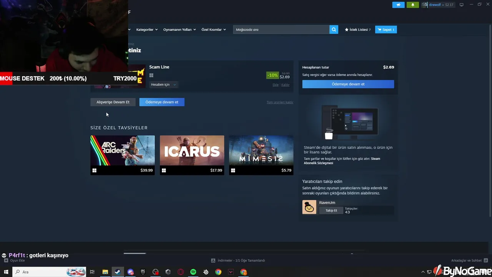Click the Oyun Ekle button
Image resolution: width=492 pixels, height=277 pixels.
click(x=14, y=260)
